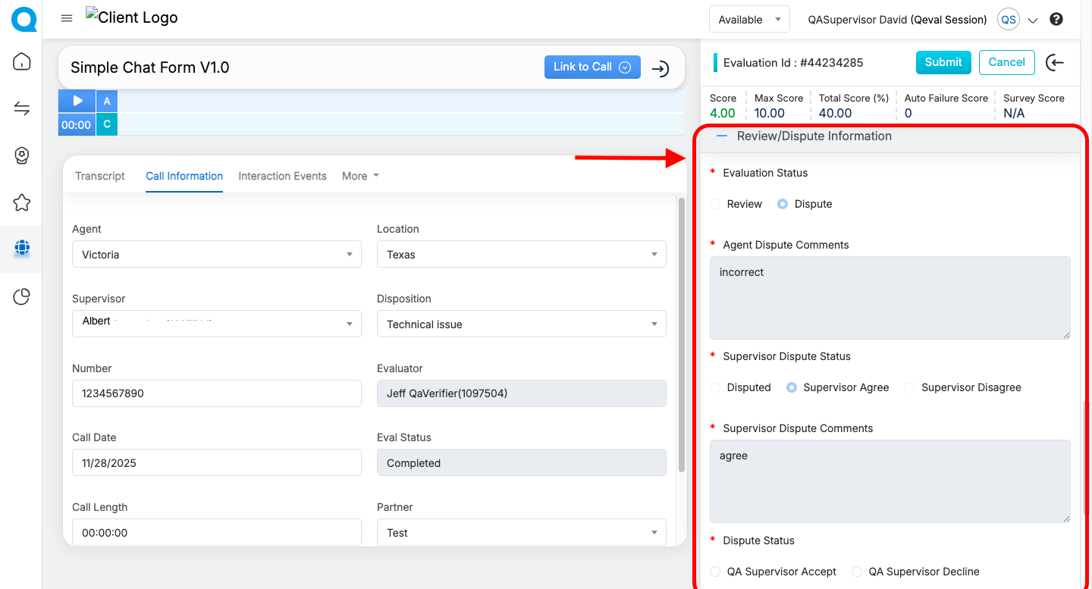Open the Interaction Events tab

(x=282, y=176)
